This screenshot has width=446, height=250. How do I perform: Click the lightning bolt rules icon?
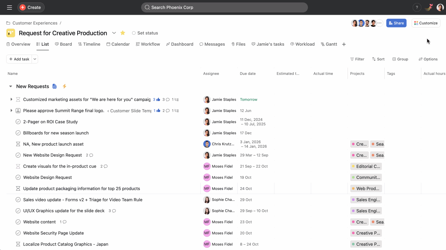coord(64,86)
